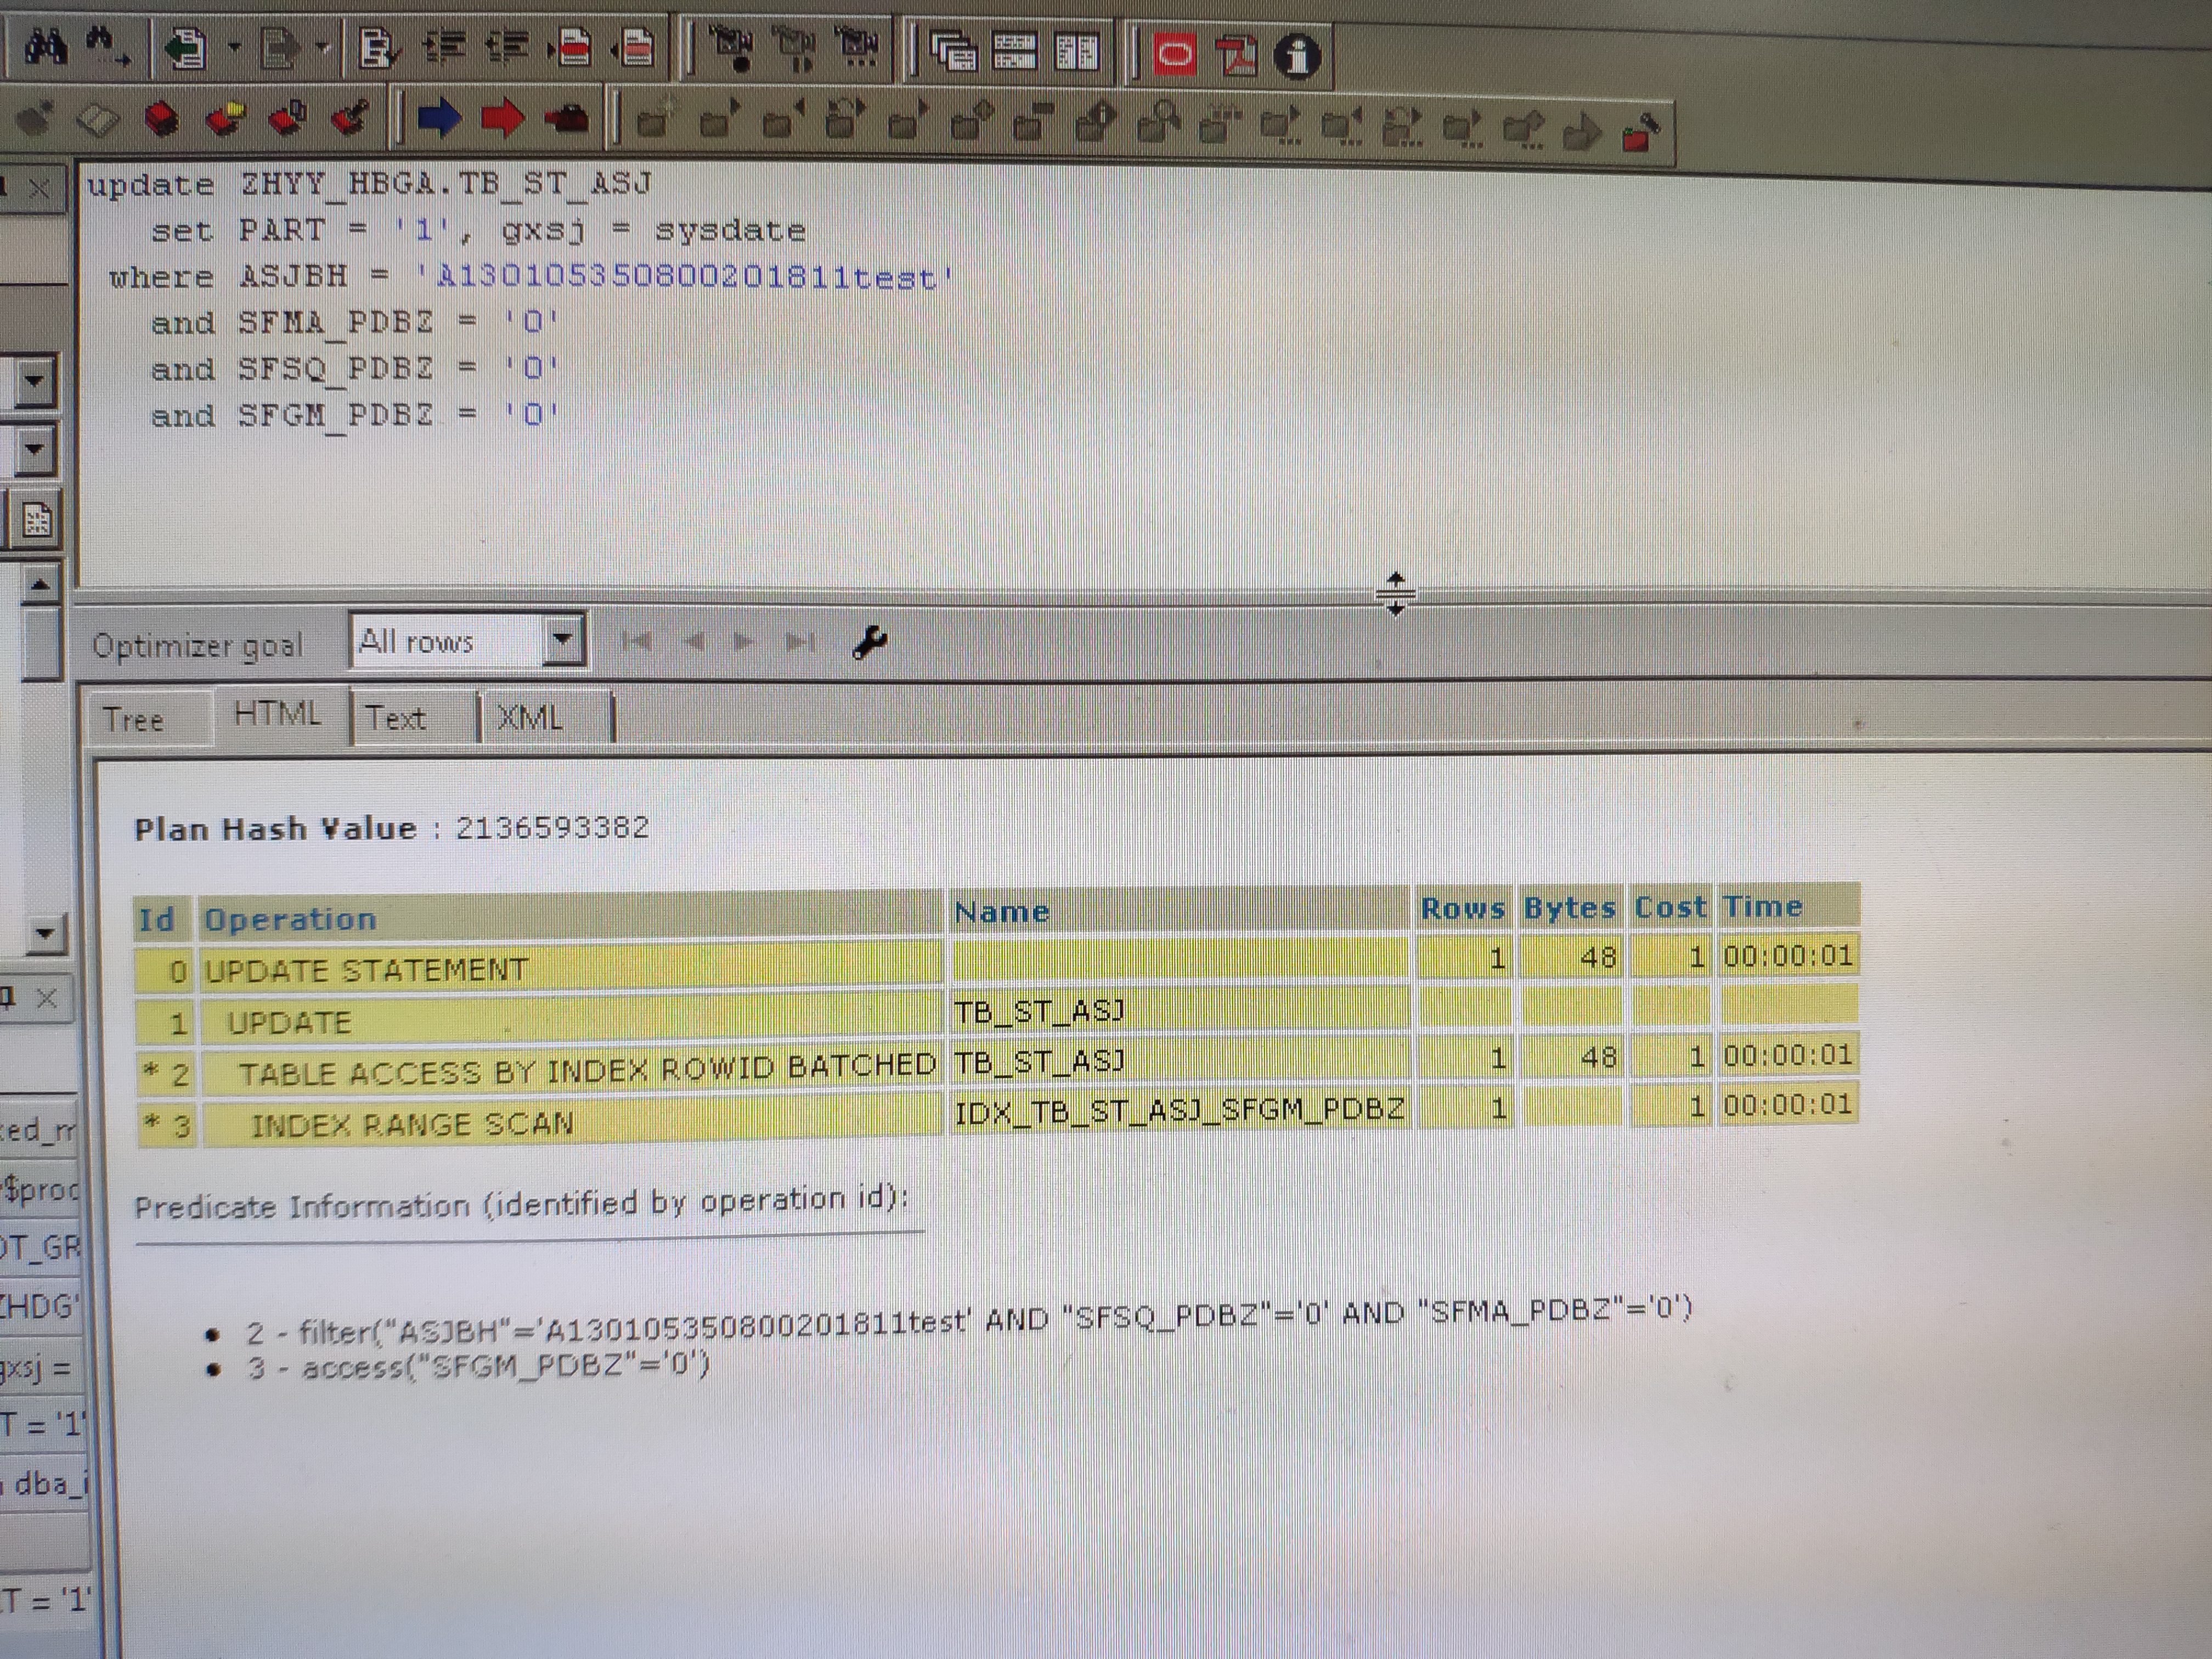Click the tile windows vertically icon
Viewport: 2212px width, 1659px height.
(1077, 52)
